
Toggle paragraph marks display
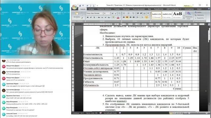click(148, 13)
